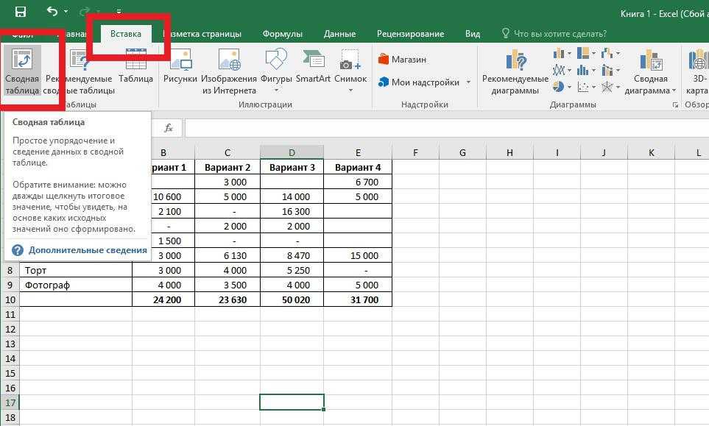Select row 17 header
The image size is (709, 426).
click(x=10, y=402)
